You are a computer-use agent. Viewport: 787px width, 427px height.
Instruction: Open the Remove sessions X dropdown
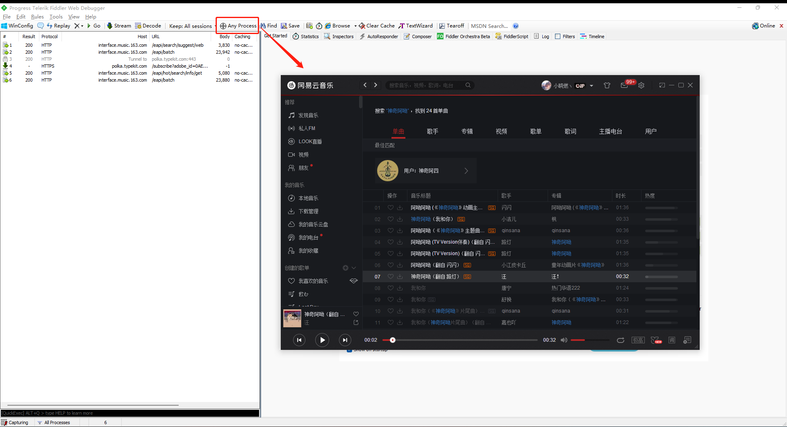79,26
